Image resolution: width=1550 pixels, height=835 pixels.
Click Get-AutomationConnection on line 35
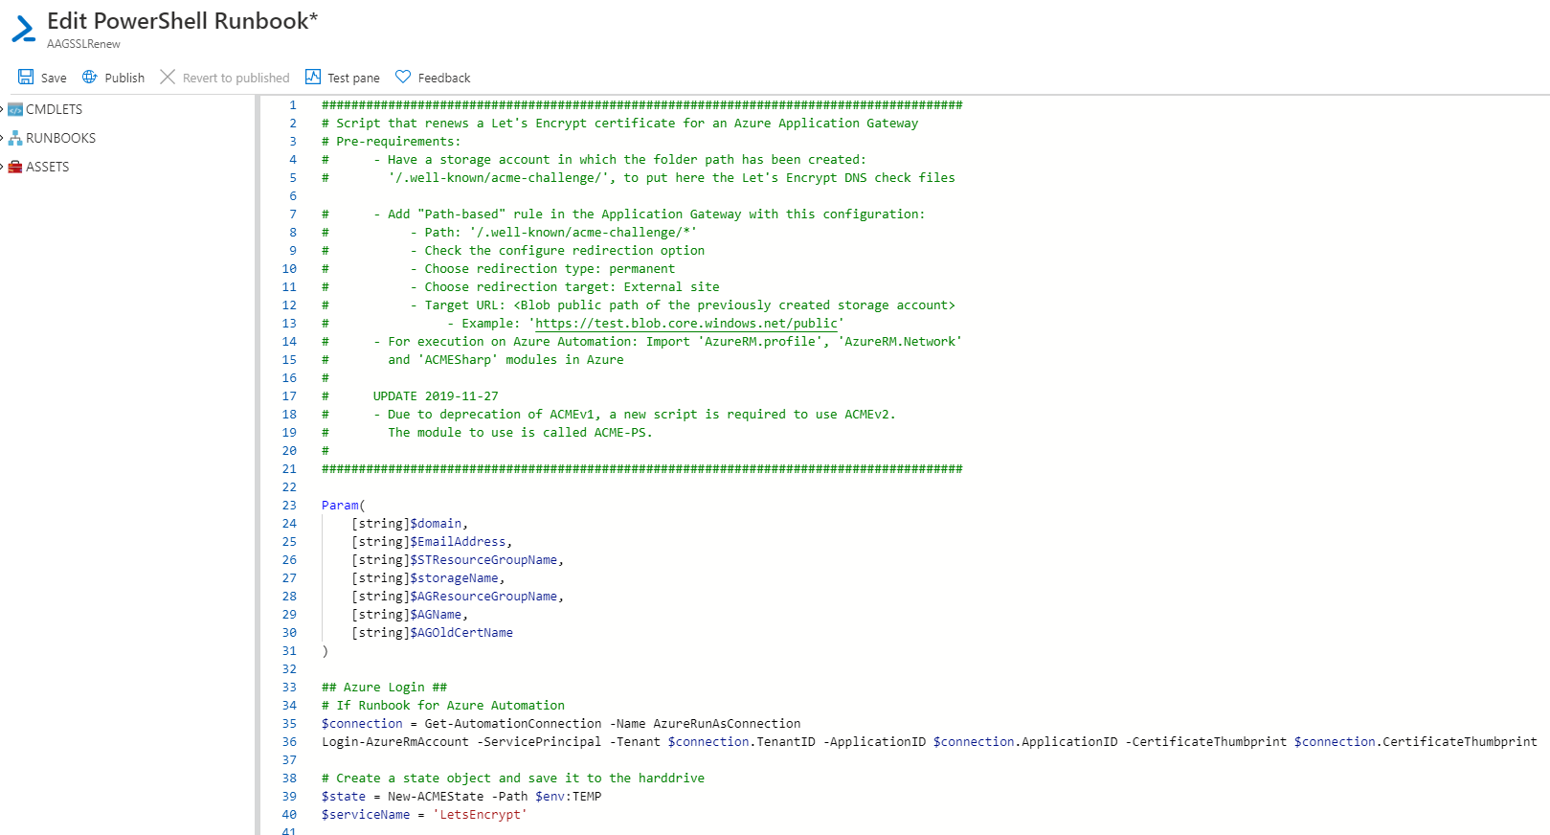(513, 724)
